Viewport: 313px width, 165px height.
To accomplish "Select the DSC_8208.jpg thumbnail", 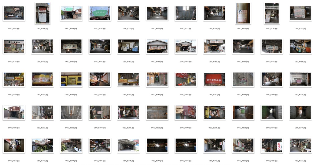I will click(x=214, y=113).
